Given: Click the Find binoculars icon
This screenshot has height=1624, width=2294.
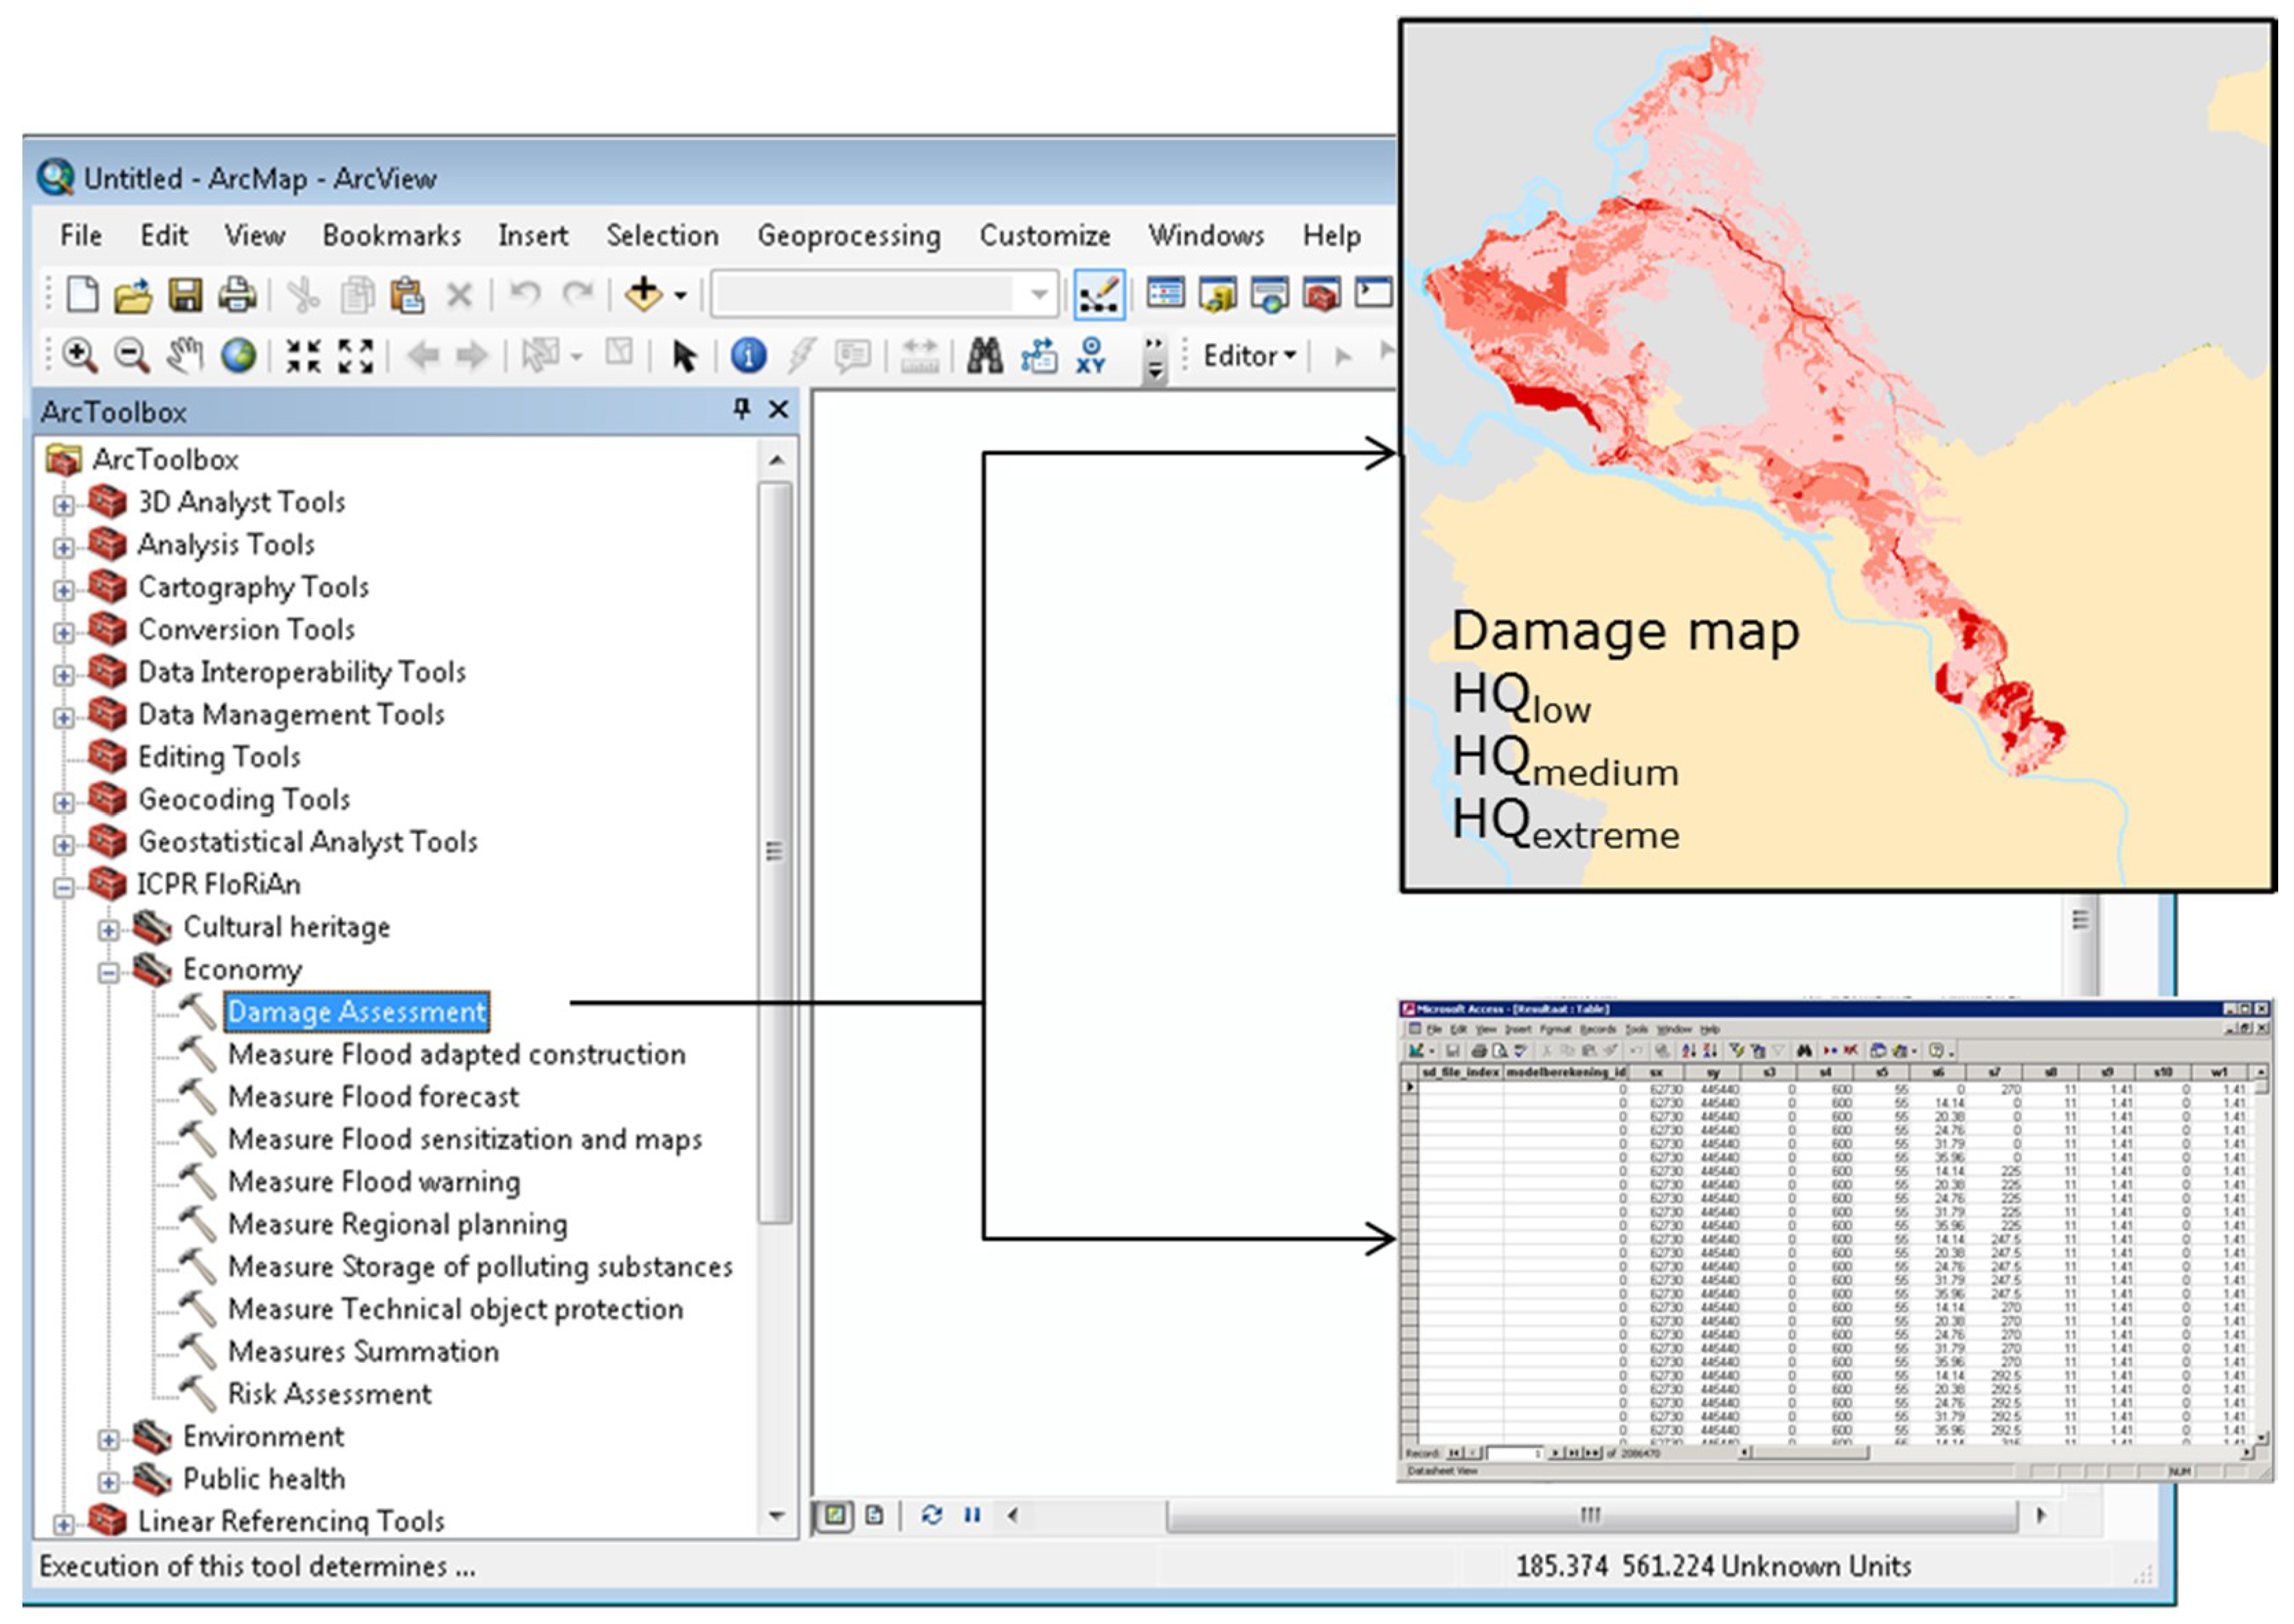Looking at the screenshot, I should [x=985, y=355].
